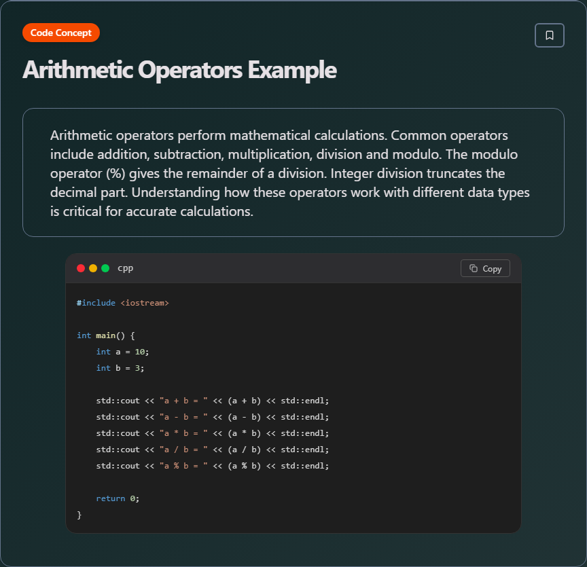This screenshot has height=567, width=587.
Task: Click the description paragraph about arithmetic operators
Action: (290, 173)
